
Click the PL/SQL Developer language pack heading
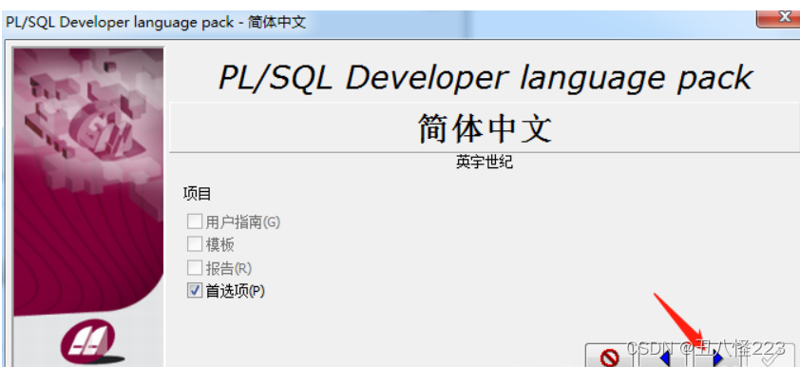tap(486, 78)
